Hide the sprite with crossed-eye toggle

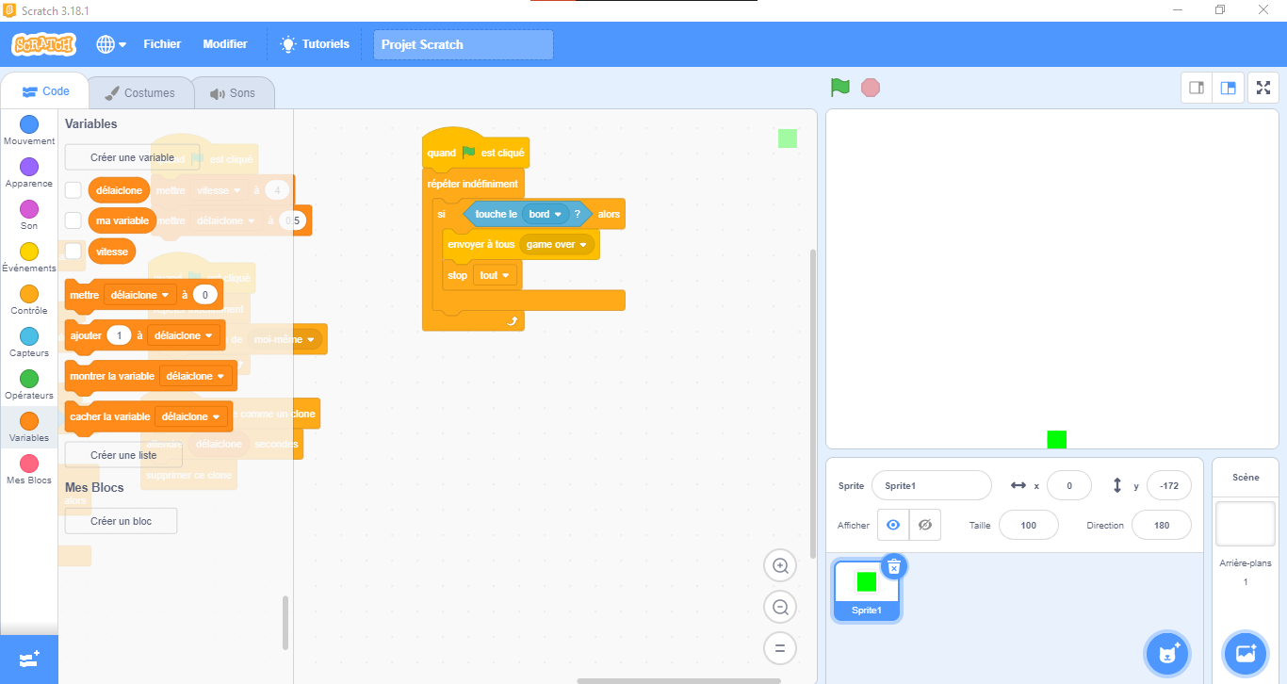tap(924, 525)
